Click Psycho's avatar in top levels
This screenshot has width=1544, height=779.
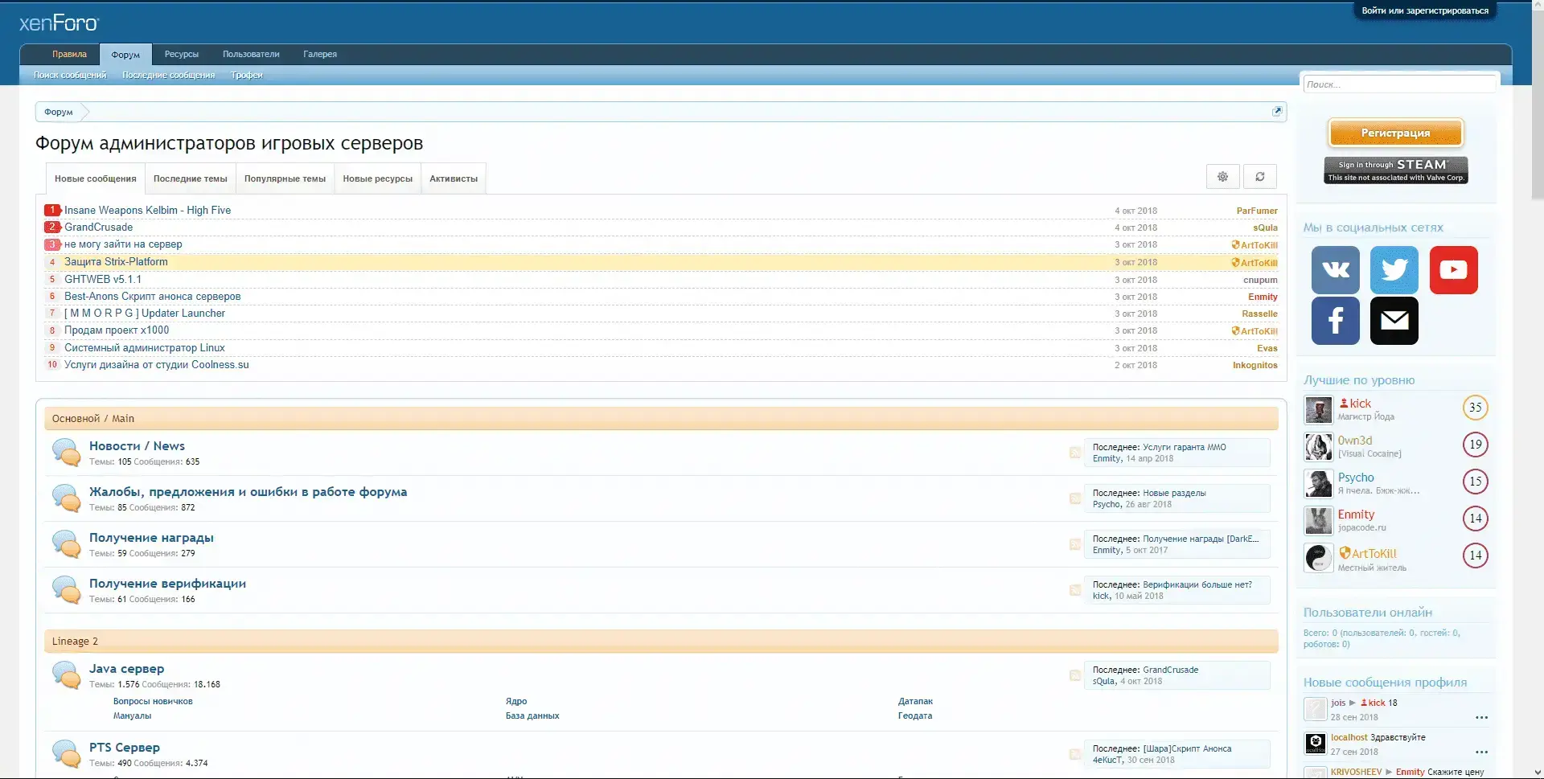tap(1318, 484)
